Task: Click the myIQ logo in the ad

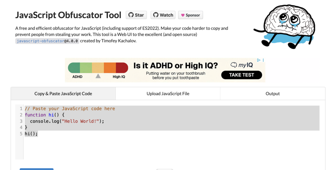Action: click(242, 65)
